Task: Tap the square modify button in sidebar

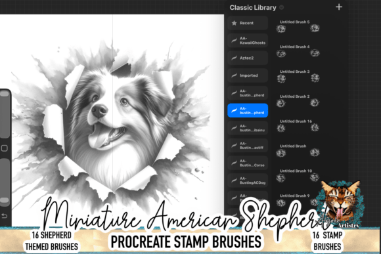Action: pyautogui.click(x=5, y=148)
